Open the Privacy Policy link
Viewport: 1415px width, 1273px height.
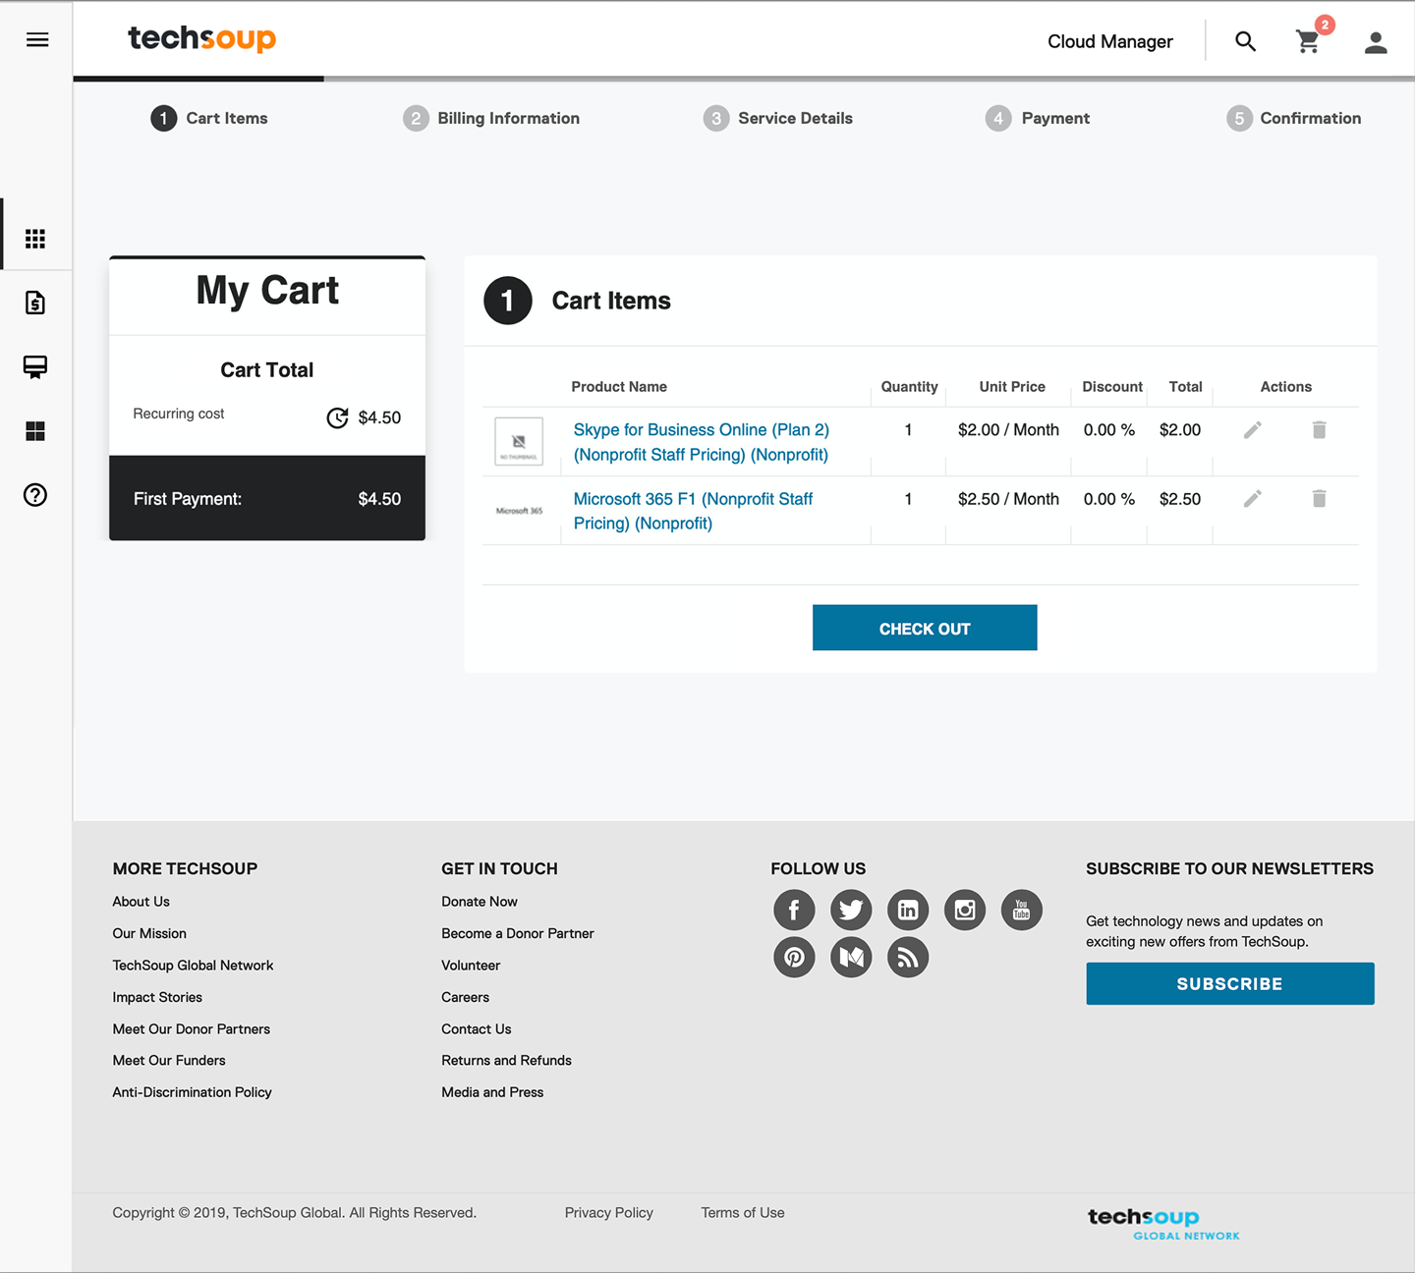pyautogui.click(x=609, y=1213)
